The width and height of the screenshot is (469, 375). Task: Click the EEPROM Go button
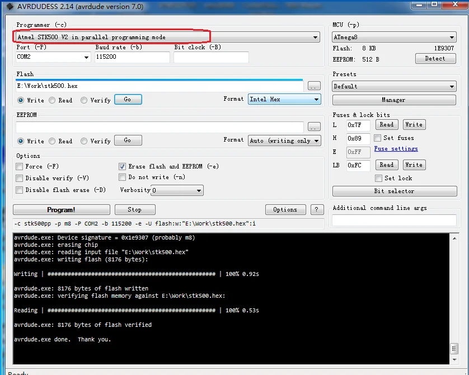tap(128, 140)
